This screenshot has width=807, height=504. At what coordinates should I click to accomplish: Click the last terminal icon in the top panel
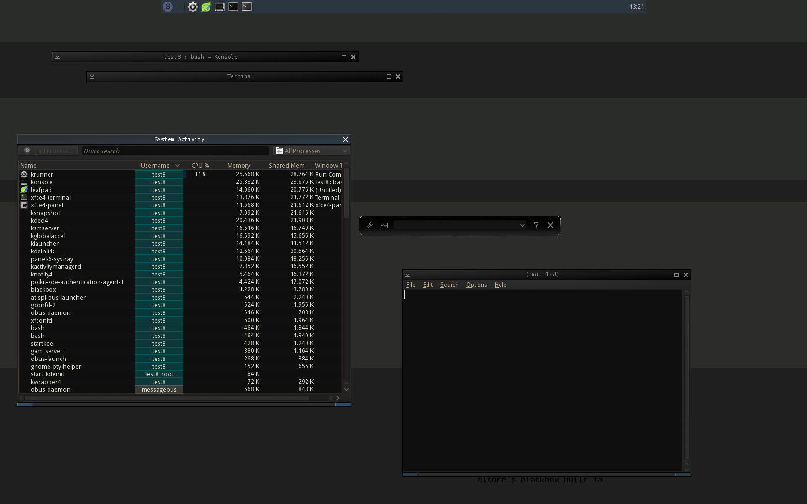246,7
